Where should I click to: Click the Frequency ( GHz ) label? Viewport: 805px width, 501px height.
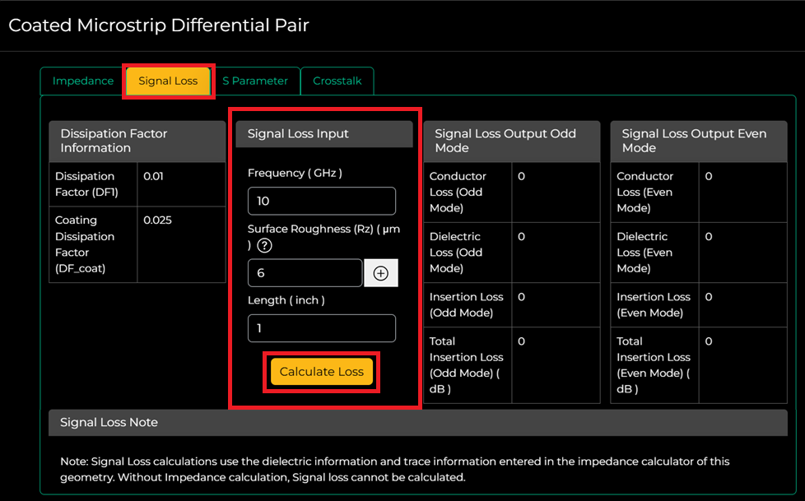(295, 173)
